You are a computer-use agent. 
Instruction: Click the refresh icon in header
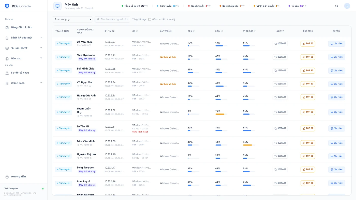point(336,6)
